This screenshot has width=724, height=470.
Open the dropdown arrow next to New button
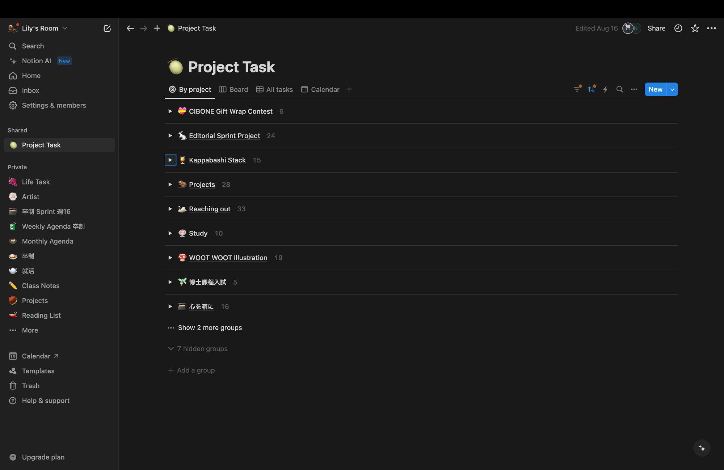[x=672, y=89]
